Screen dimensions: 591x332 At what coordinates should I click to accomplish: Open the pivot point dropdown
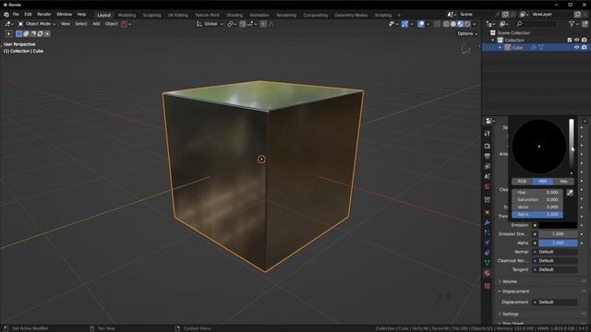coord(232,24)
